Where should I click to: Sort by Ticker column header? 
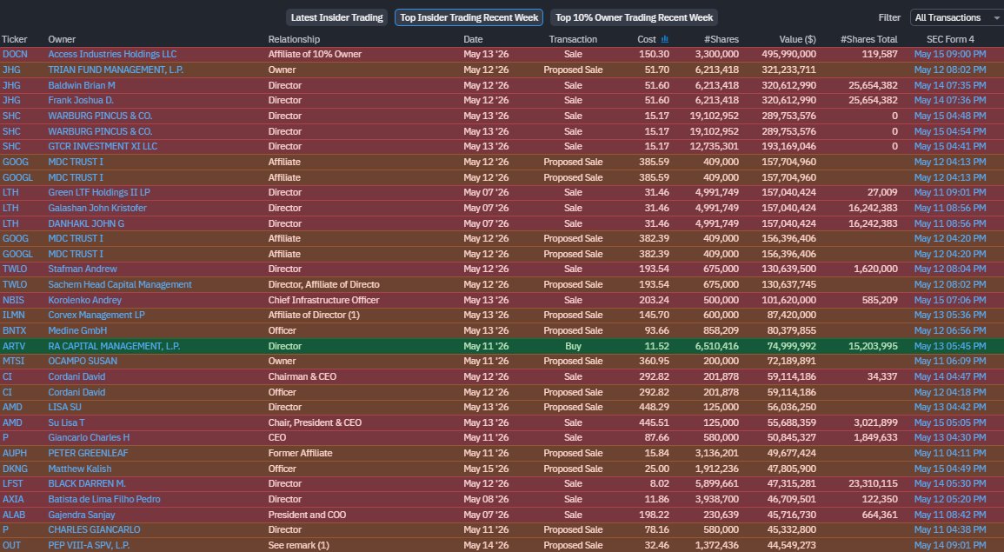click(x=15, y=39)
